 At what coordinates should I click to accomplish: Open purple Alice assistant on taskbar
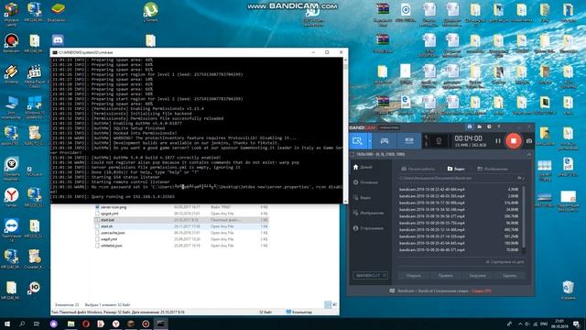click(54, 324)
